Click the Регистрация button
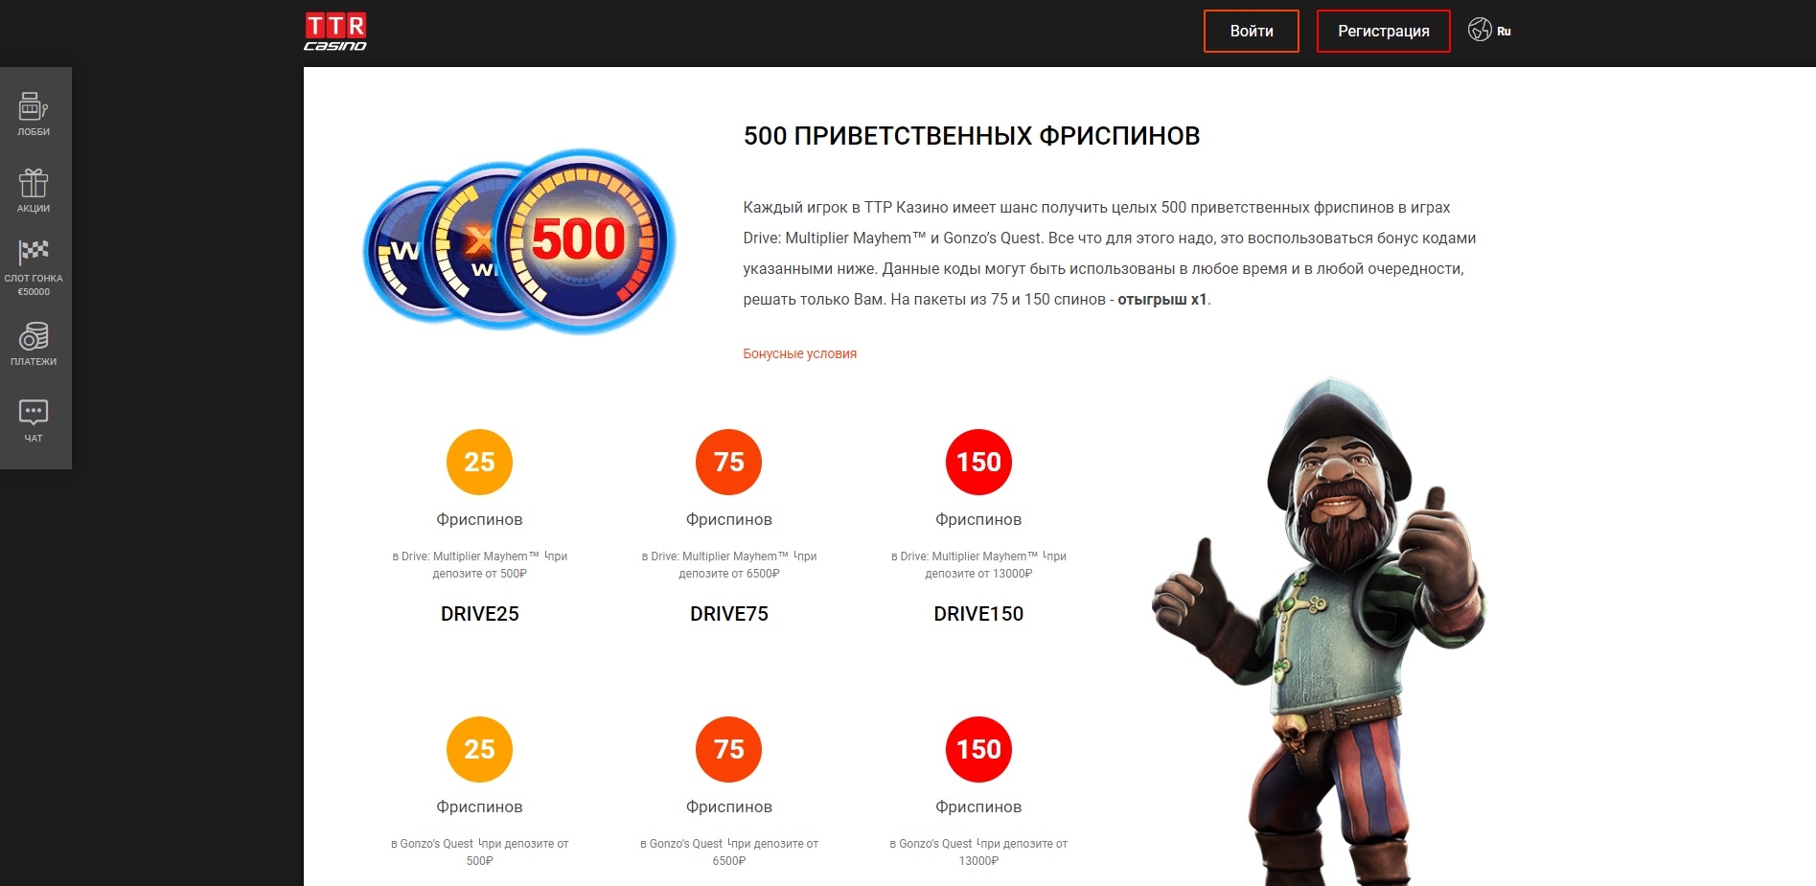Viewport: 1816px width, 886px height. (1383, 32)
